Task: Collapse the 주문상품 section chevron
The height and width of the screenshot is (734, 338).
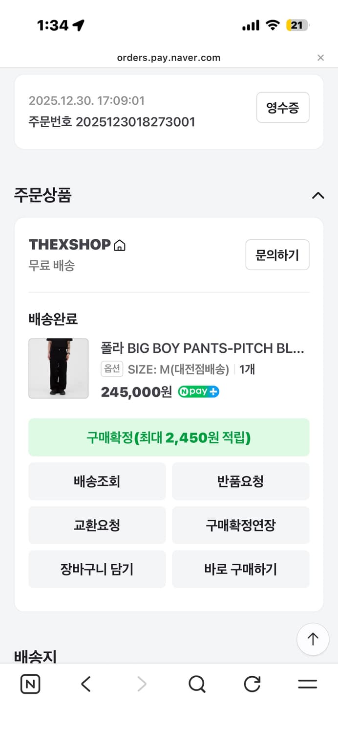Action: click(x=318, y=196)
